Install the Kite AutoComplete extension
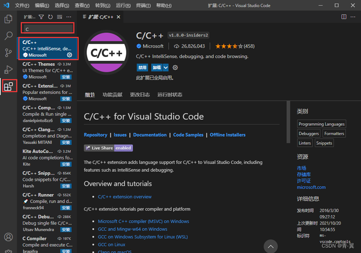The height and width of the screenshot is (253, 361). (66, 164)
